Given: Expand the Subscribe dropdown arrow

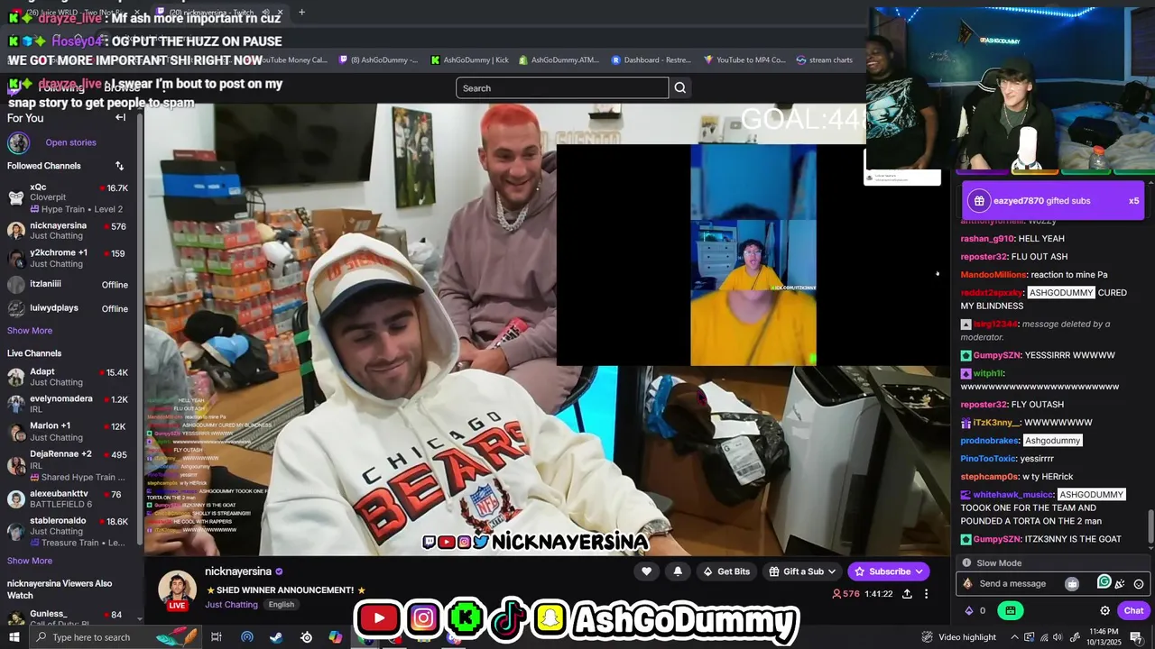Looking at the screenshot, I should pyautogui.click(x=919, y=571).
